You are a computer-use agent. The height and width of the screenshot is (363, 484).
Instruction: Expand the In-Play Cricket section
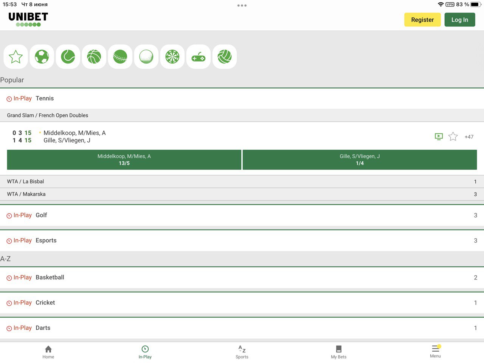(x=242, y=303)
